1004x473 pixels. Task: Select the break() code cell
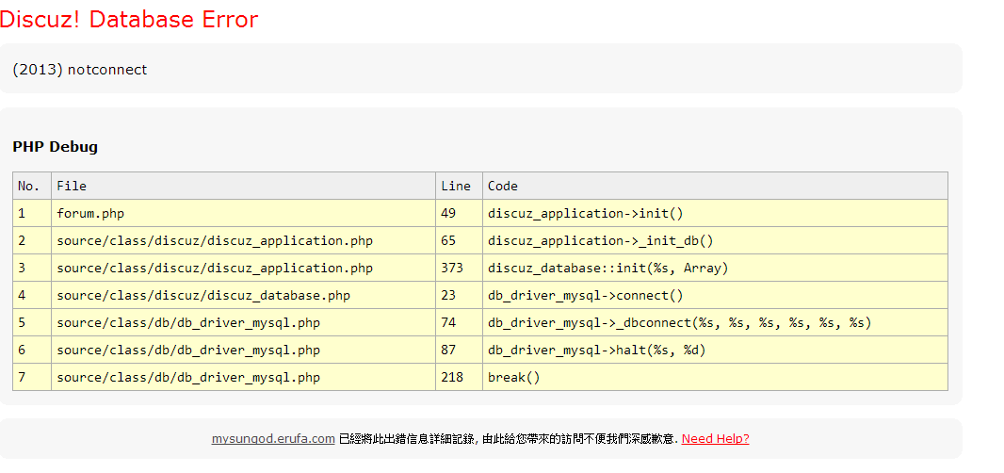[715, 378]
